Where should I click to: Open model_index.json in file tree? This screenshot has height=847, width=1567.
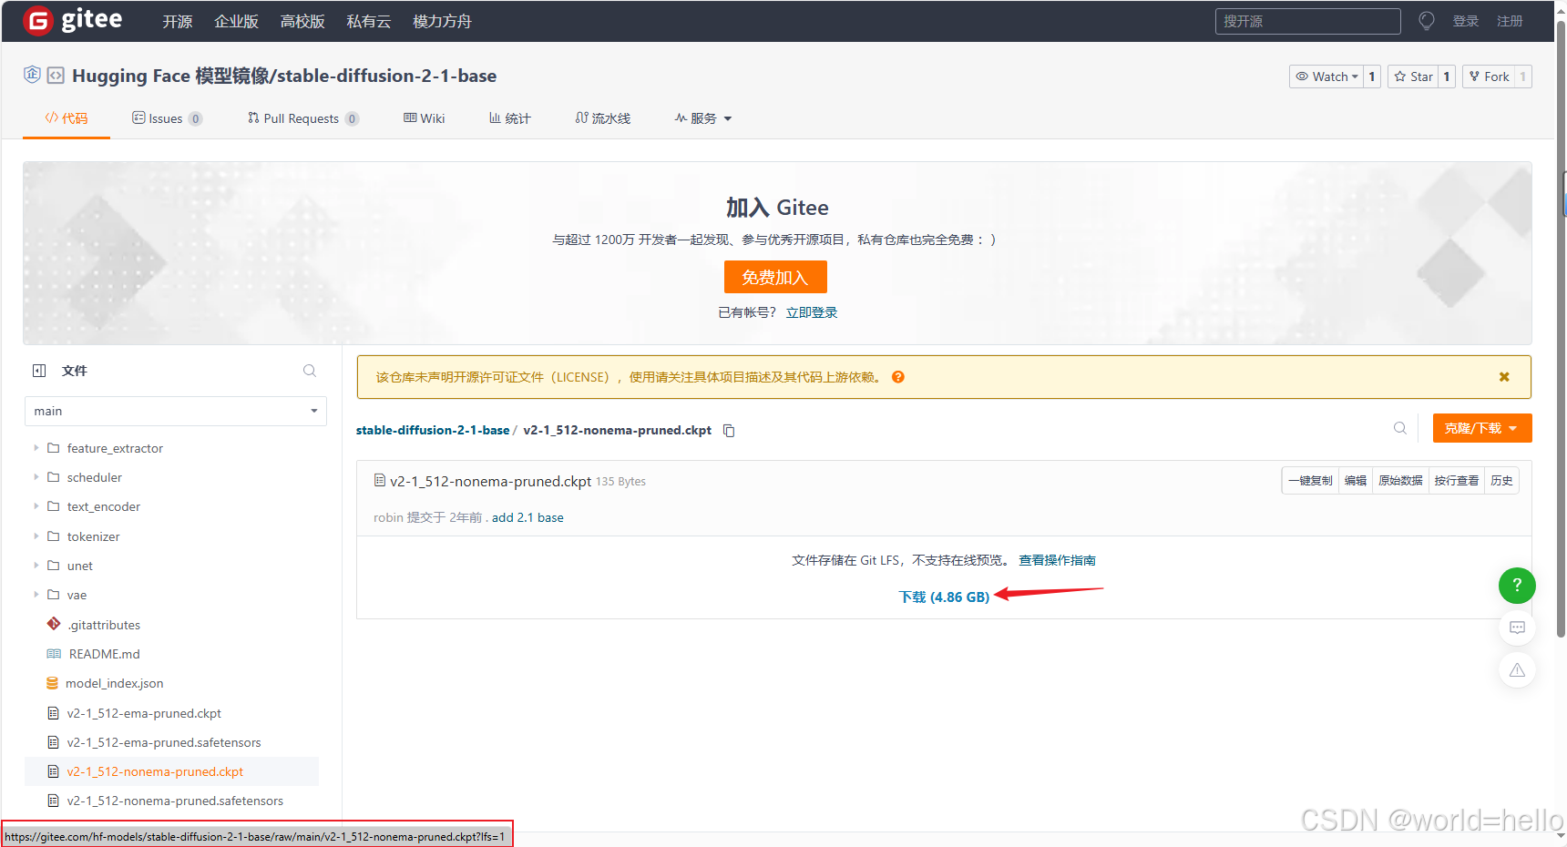click(x=114, y=683)
